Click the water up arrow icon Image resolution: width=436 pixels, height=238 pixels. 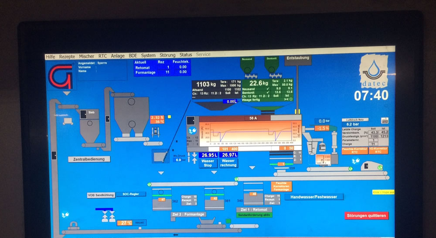(x=194, y=161)
